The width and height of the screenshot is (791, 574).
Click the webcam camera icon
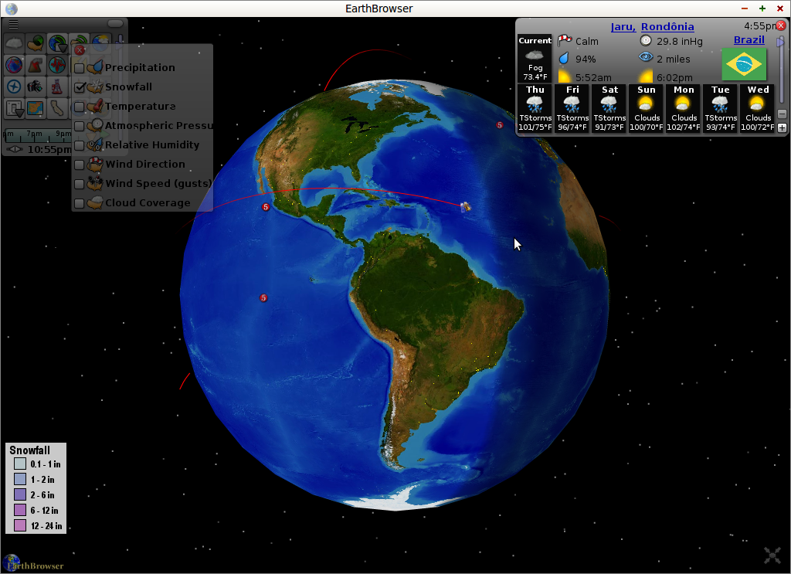[x=36, y=87]
